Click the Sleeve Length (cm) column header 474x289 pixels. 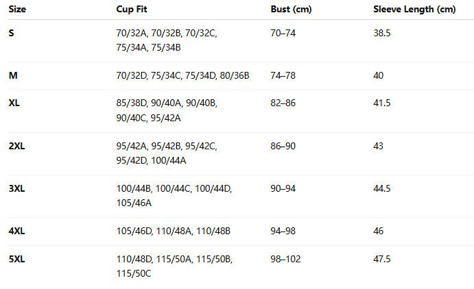414,10
